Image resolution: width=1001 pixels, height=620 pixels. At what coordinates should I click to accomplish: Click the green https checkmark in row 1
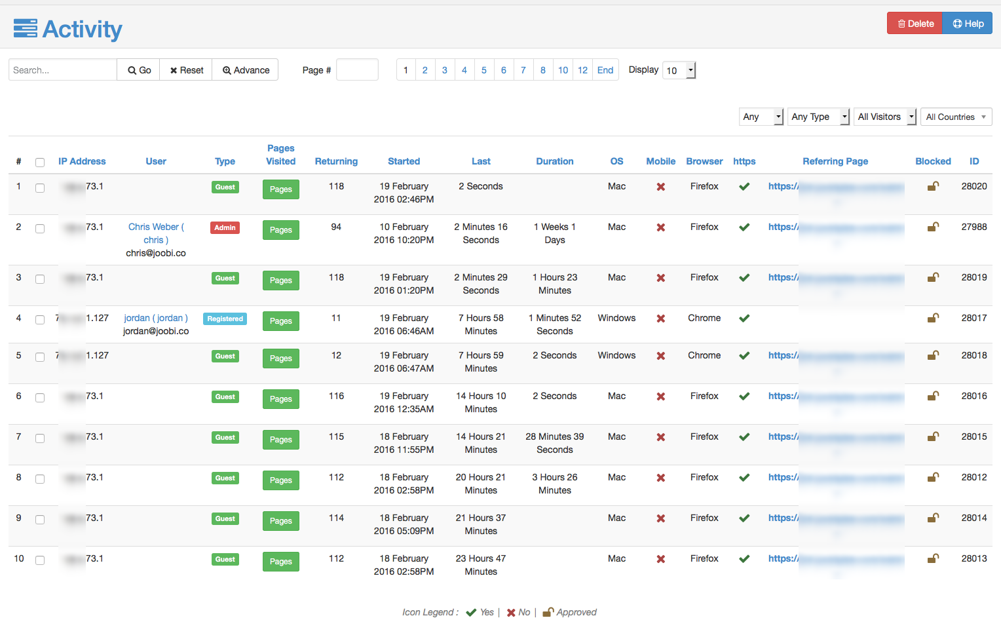point(744,187)
